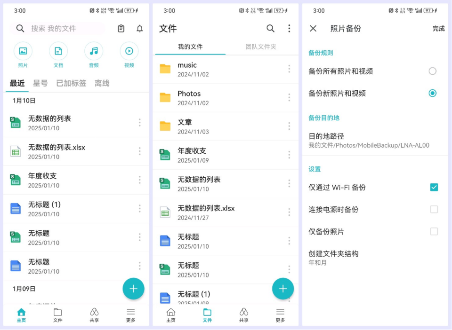Tap the 视频 video category icon
This screenshot has height=330, width=452.
tap(129, 51)
